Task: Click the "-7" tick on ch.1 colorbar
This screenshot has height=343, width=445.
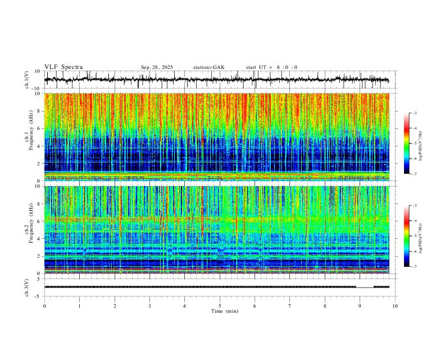Action: [x=414, y=174]
